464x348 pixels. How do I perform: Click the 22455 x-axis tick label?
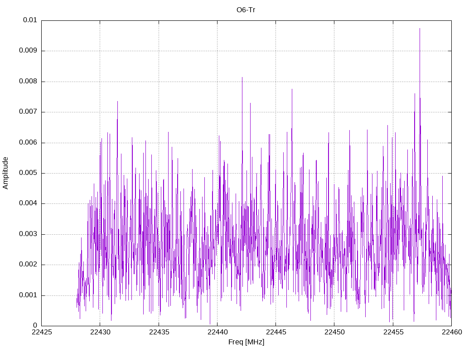click(x=393, y=332)
